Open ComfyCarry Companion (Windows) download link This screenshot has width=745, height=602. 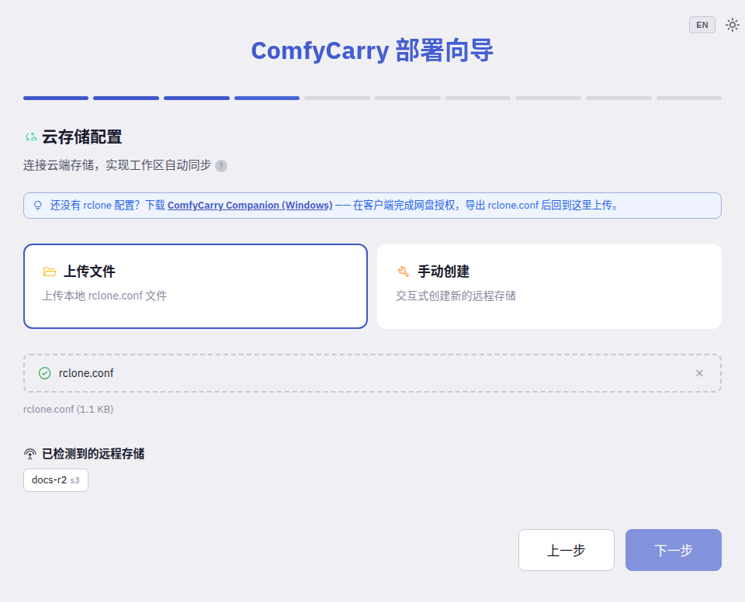(250, 206)
